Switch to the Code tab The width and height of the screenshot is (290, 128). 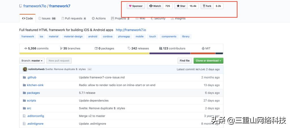coord(27,18)
